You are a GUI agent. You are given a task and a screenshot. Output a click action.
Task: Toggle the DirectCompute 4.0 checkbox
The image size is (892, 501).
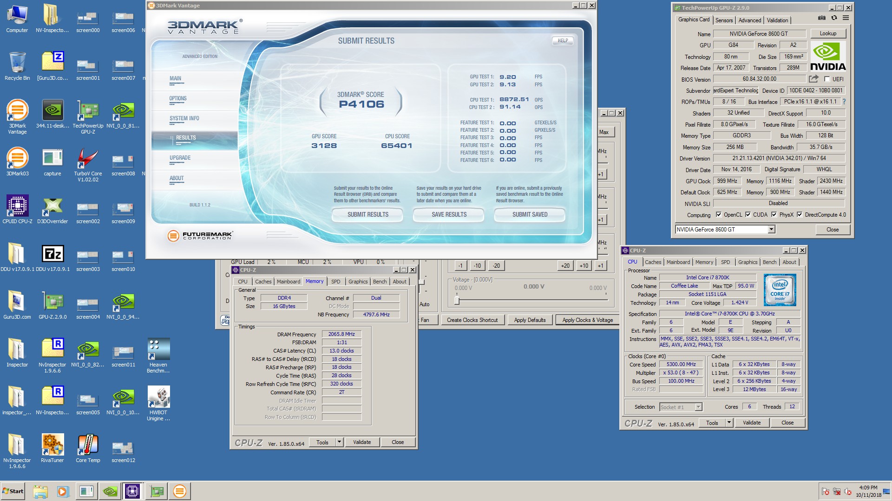tap(800, 214)
